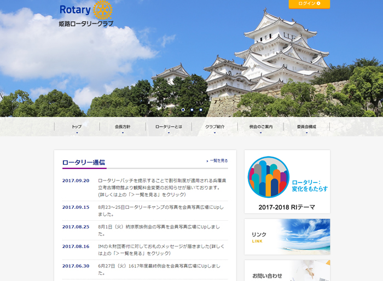Image resolution: width=383 pixels, height=281 pixels.
Task: Open the リンク LINK banner
Action: (x=287, y=237)
